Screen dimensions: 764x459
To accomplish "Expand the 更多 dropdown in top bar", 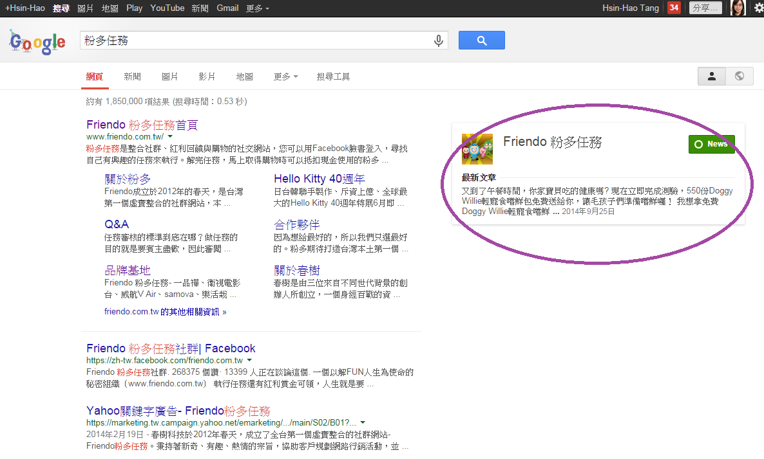I will (x=258, y=8).
